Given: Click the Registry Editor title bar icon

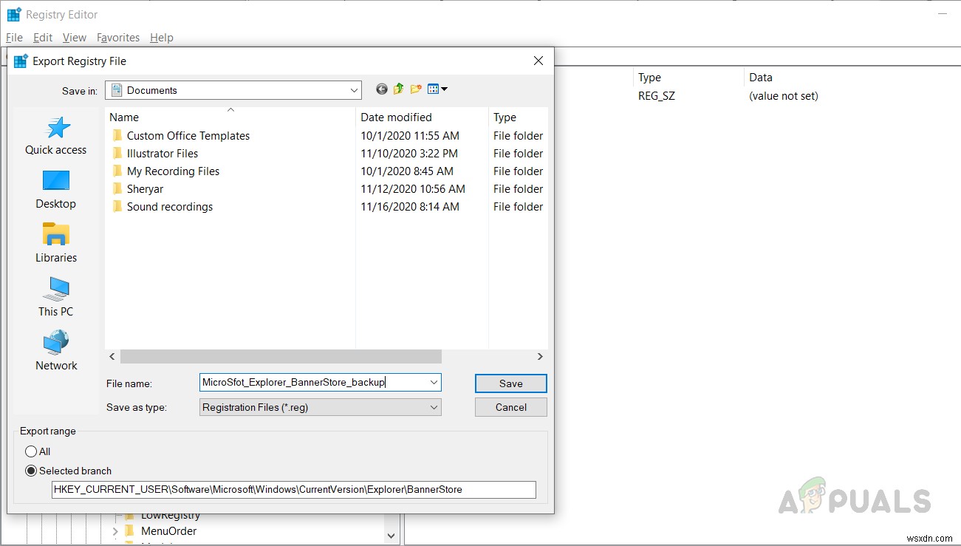Looking at the screenshot, I should point(14,15).
